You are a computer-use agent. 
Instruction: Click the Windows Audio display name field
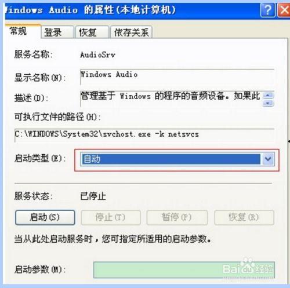pos(177,76)
